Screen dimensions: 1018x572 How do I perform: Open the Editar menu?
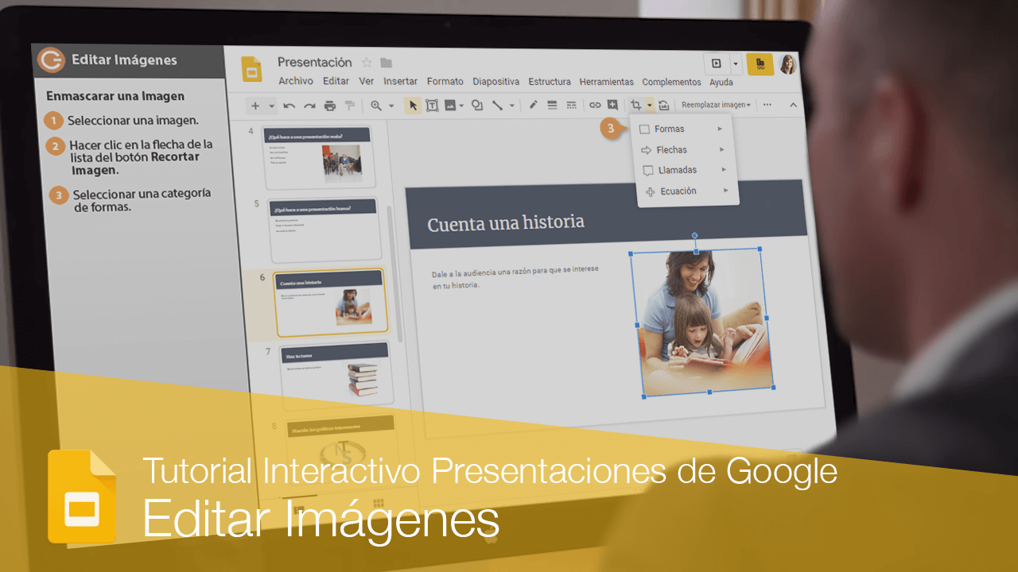pos(336,81)
